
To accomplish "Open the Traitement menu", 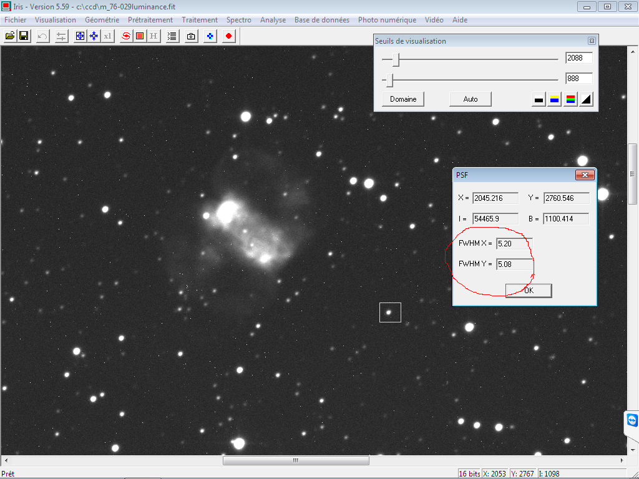I will [200, 20].
